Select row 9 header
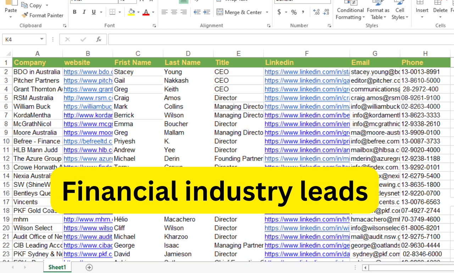This screenshot has height=273, width=454. coord(6,132)
